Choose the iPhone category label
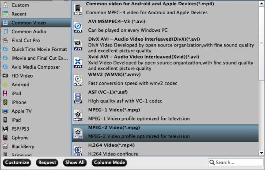 [x=19, y=102]
